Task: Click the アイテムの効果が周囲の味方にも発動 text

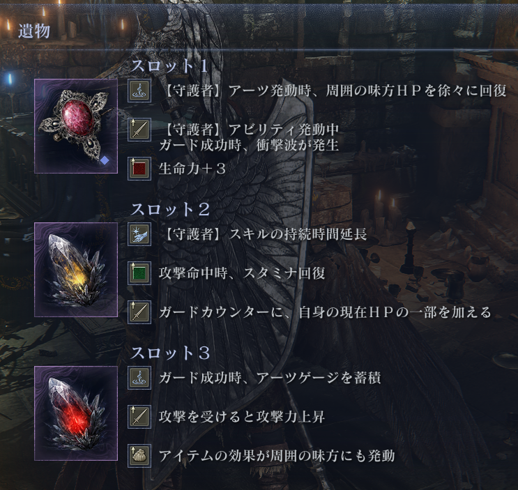Action: click(x=277, y=456)
